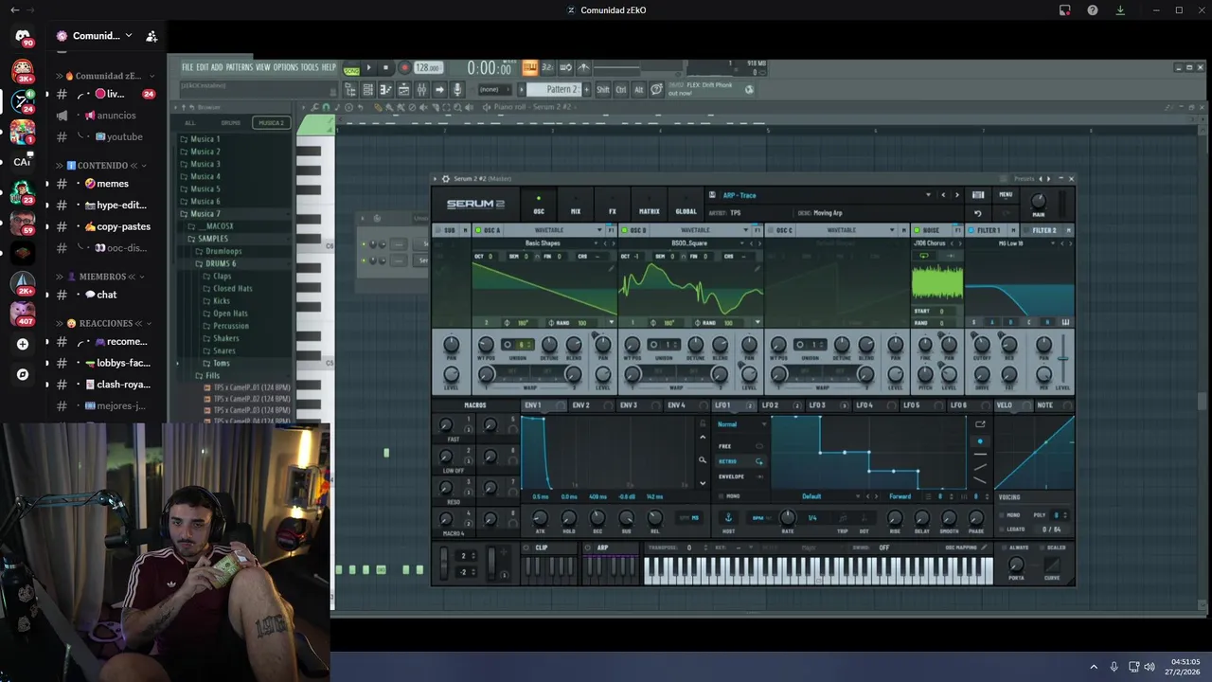
Task: Open the FL Studio OPTIONS menu
Action: (285, 67)
